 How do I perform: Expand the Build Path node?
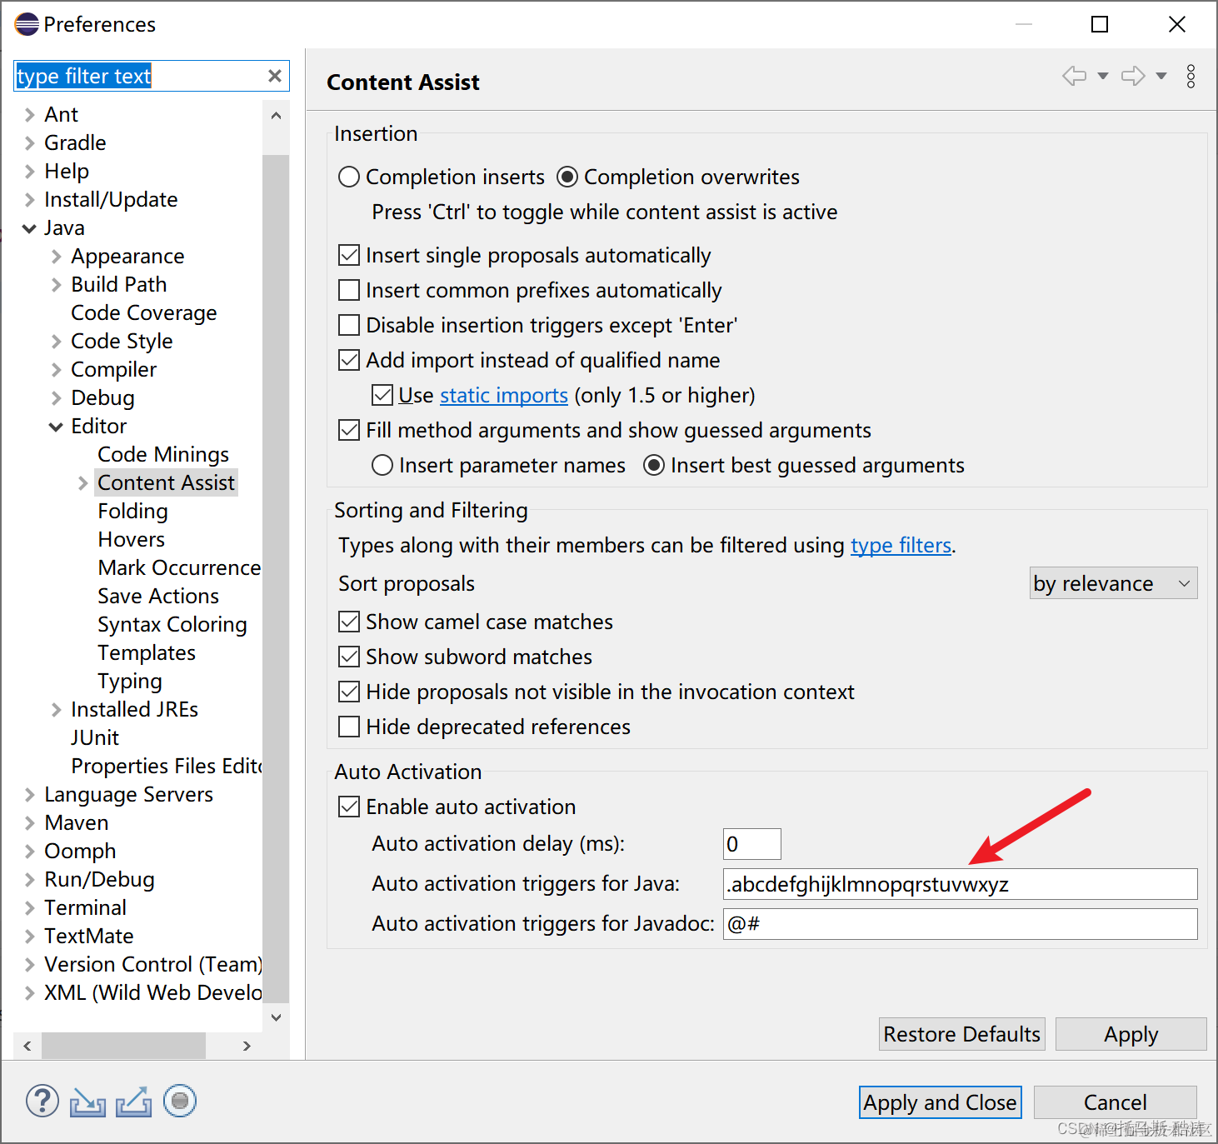[56, 284]
